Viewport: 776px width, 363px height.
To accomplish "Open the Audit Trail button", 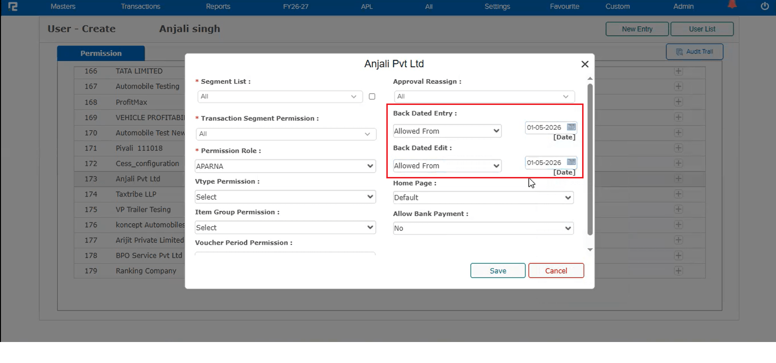I will click(x=695, y=52).
